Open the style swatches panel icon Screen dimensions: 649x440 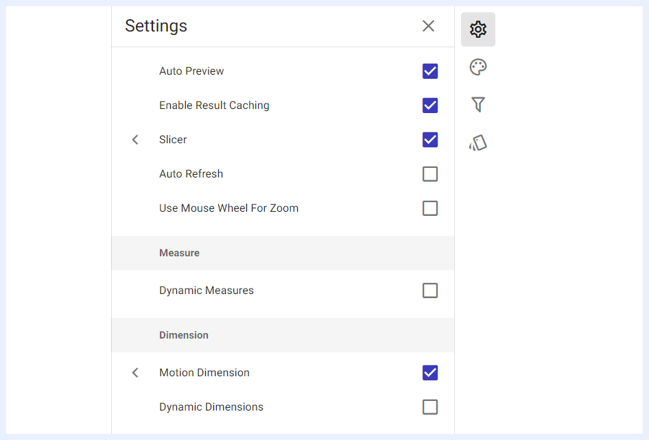point(478,143)
